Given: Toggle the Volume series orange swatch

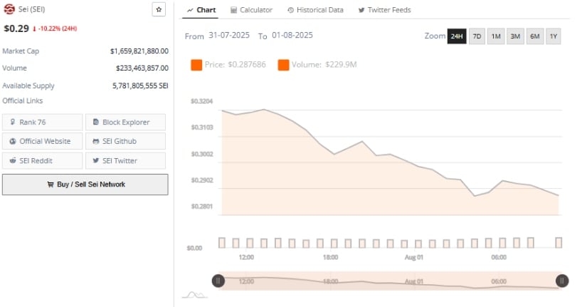Looking at the screenshot, I should click(x=283, y=65).
